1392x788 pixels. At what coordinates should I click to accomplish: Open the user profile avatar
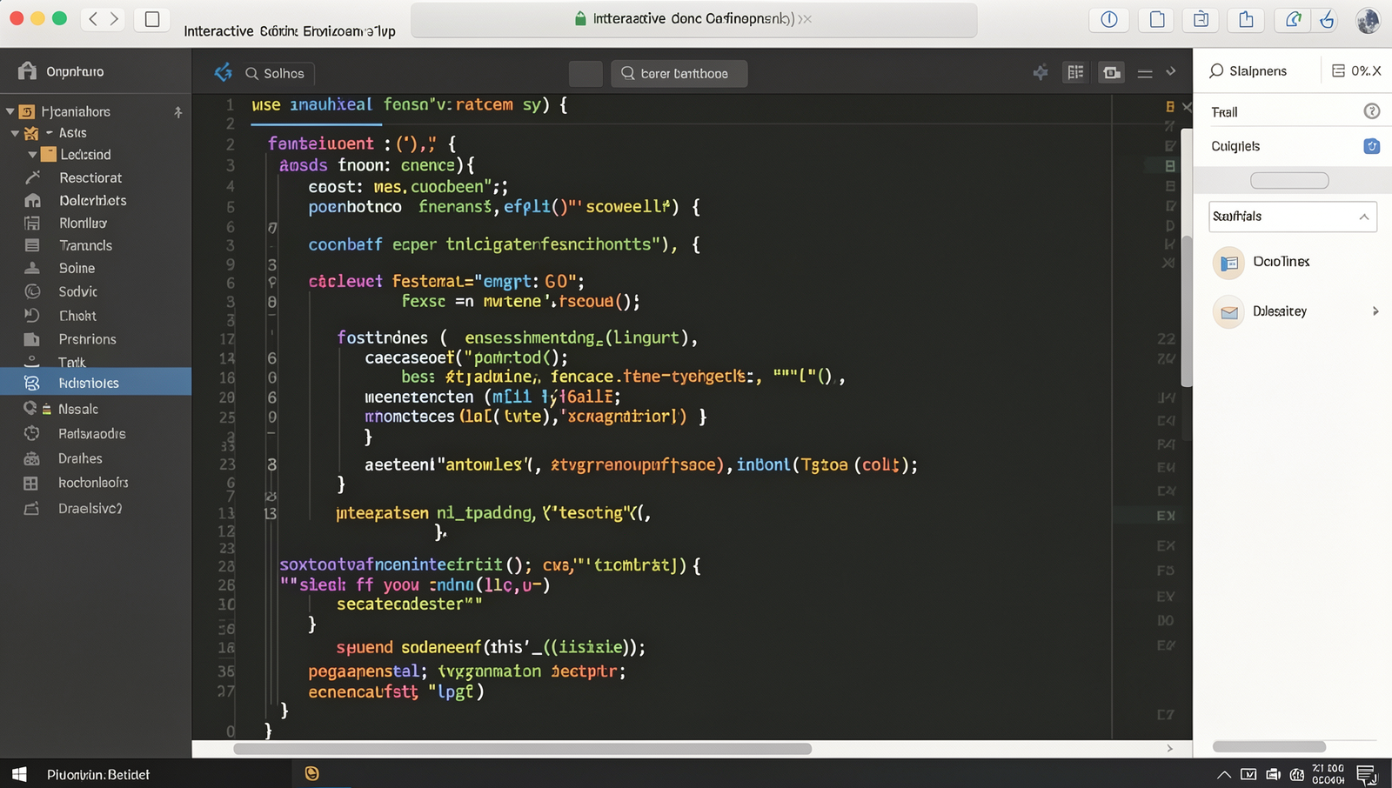(x=1368, y=20)
